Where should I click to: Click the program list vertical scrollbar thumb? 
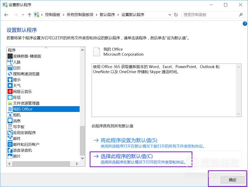point(82,141)
